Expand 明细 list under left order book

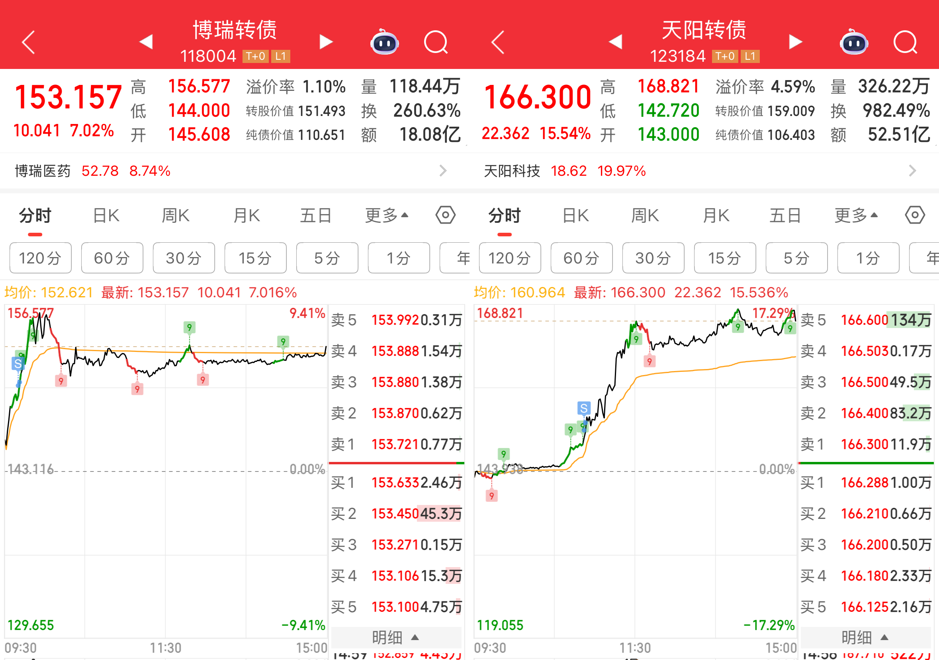click(395, 637)
